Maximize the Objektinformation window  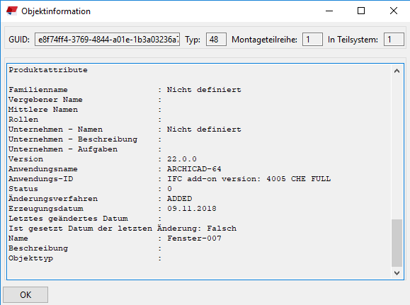(x=361, y=11)
